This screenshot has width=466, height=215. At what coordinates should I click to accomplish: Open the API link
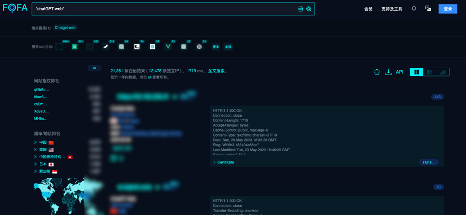point(399,72)
